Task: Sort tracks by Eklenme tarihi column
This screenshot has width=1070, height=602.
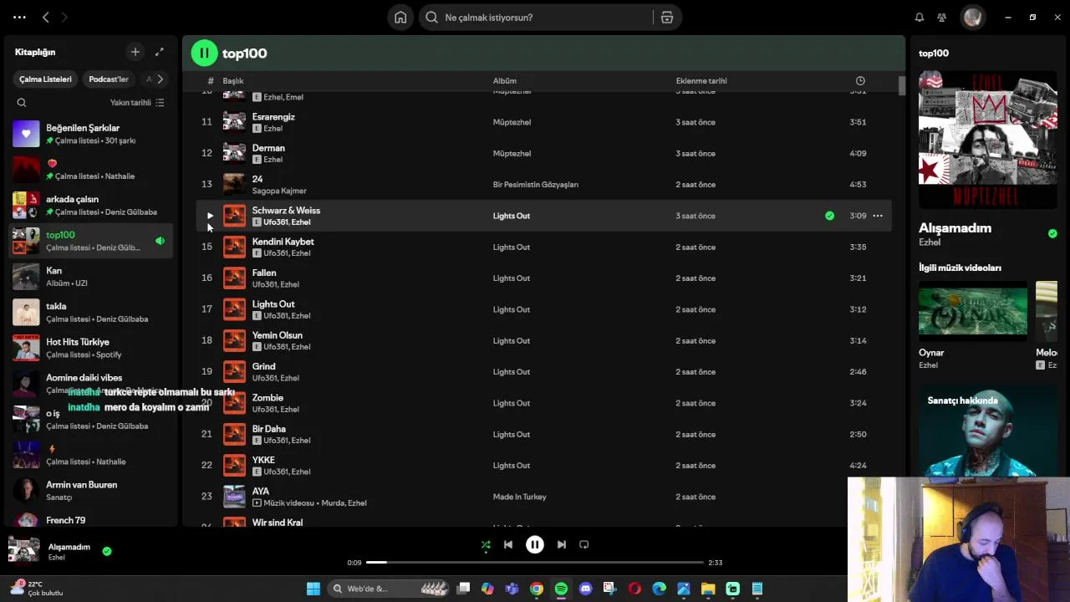Action: click(701, 81)
